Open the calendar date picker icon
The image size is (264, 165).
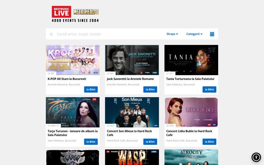click(x=212, y=34)
